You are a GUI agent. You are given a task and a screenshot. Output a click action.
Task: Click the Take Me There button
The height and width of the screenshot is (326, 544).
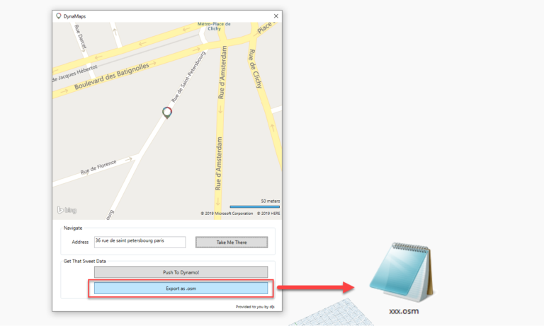(232, 242)
